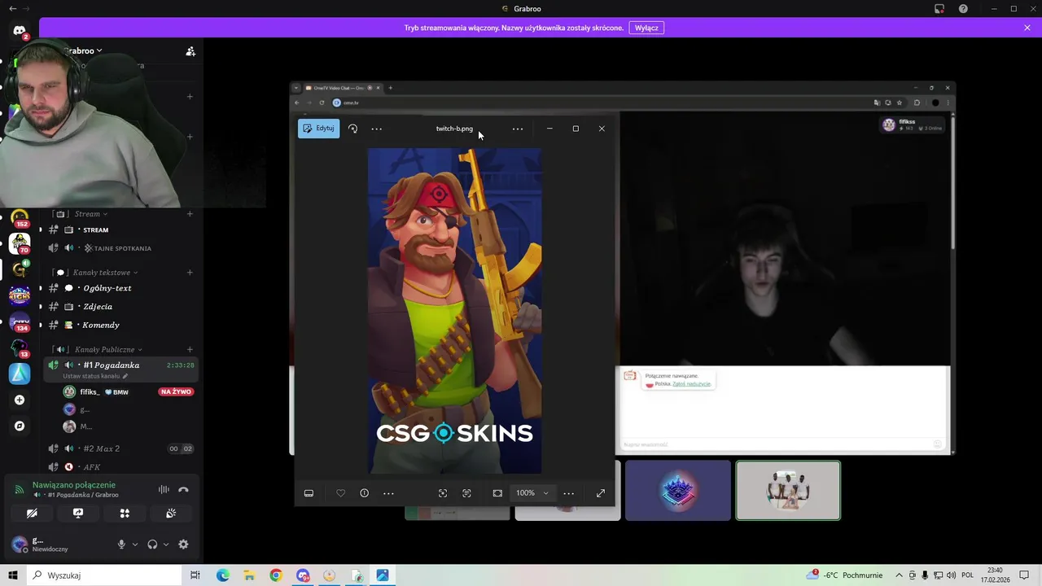
Task: Open Microsoft Edge from the taskbar
Action: click(223, 575)
